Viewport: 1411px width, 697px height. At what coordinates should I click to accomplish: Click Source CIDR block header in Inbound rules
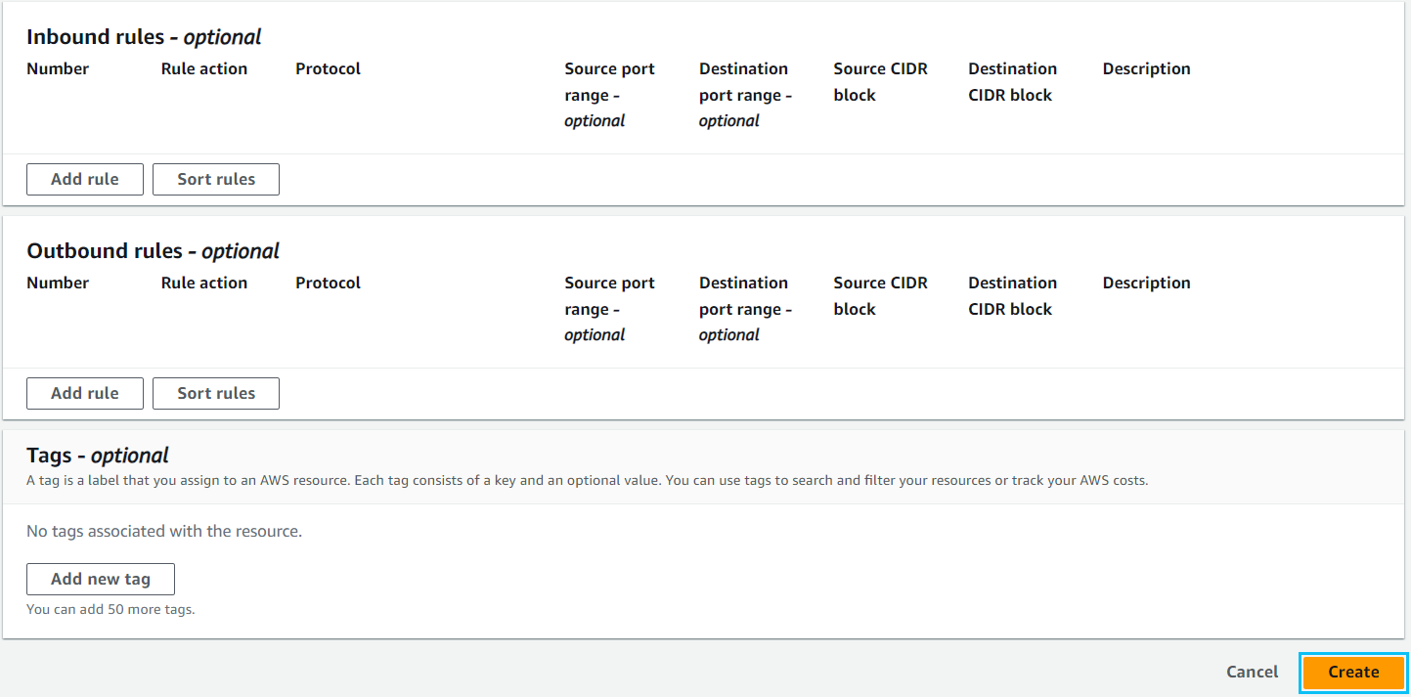coord(880,82)
